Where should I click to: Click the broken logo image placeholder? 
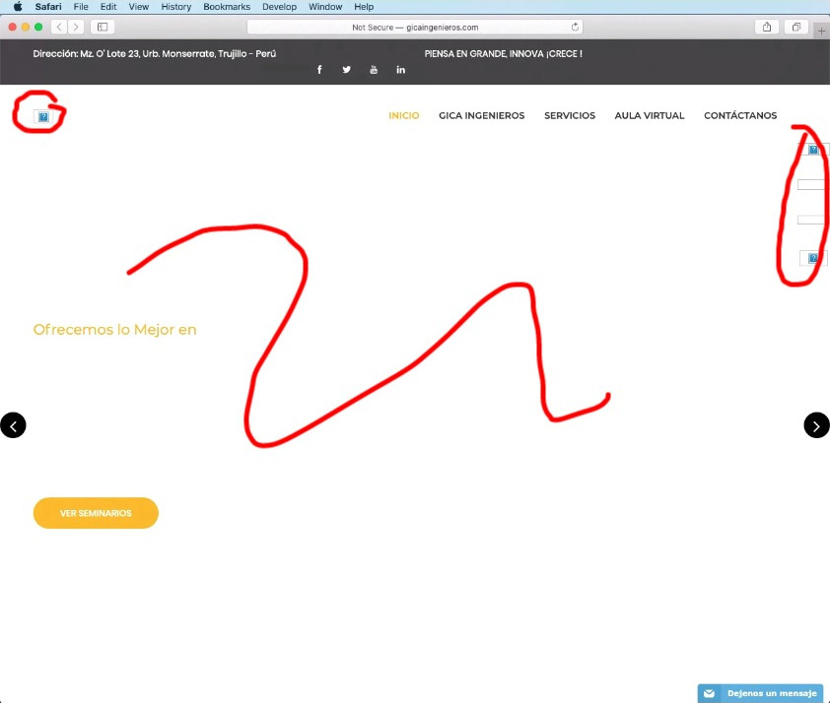[43, 117]
